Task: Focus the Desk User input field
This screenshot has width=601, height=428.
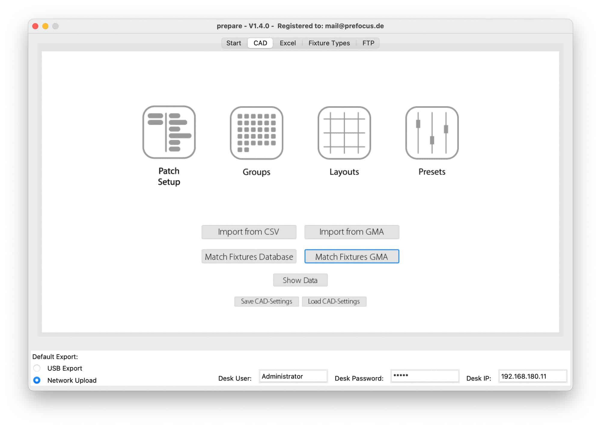Action: pos(293,376)
